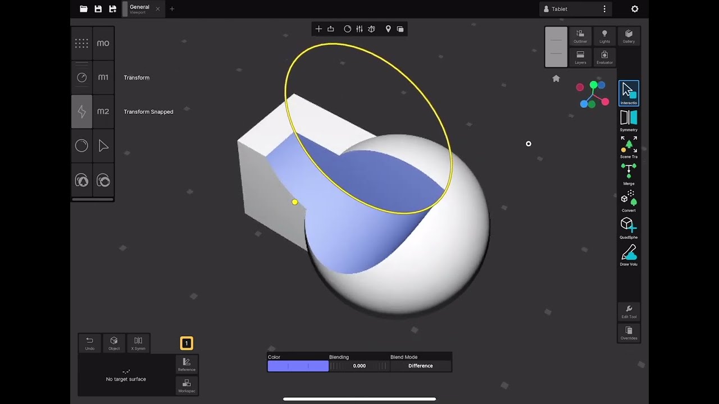
Task: Click the dial gauge icon in the left panel
Action: click(x=81, y=77)
